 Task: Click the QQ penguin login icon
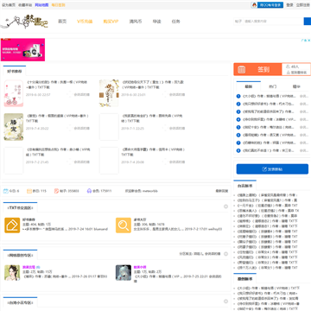point(254,5)
